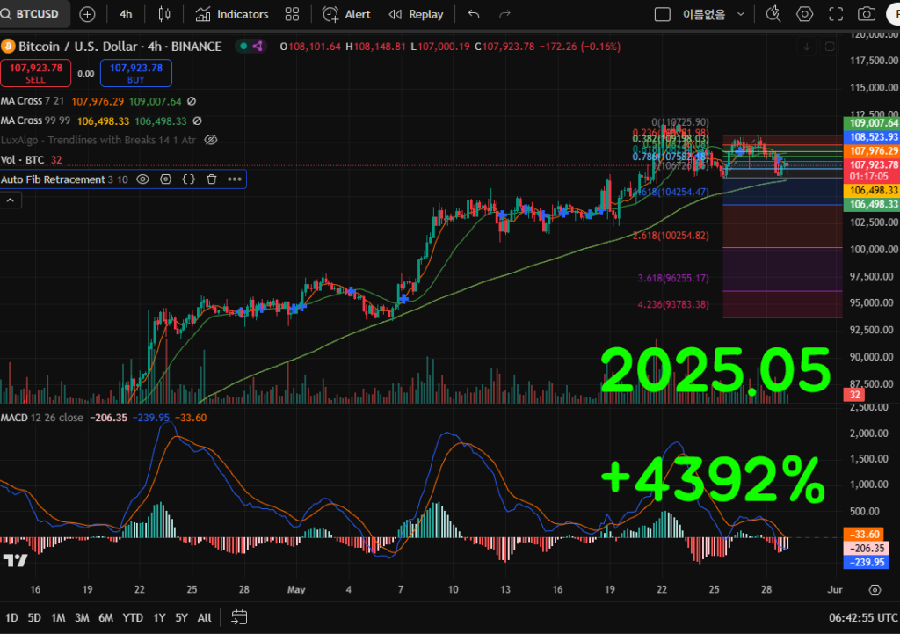Click the blue BUY button

(x=136, y=73)
